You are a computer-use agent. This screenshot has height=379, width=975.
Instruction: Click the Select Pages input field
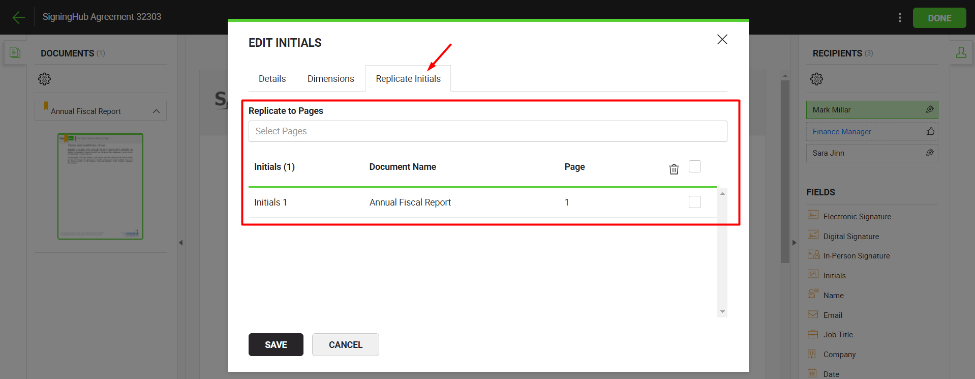click(x=487, y=131)
